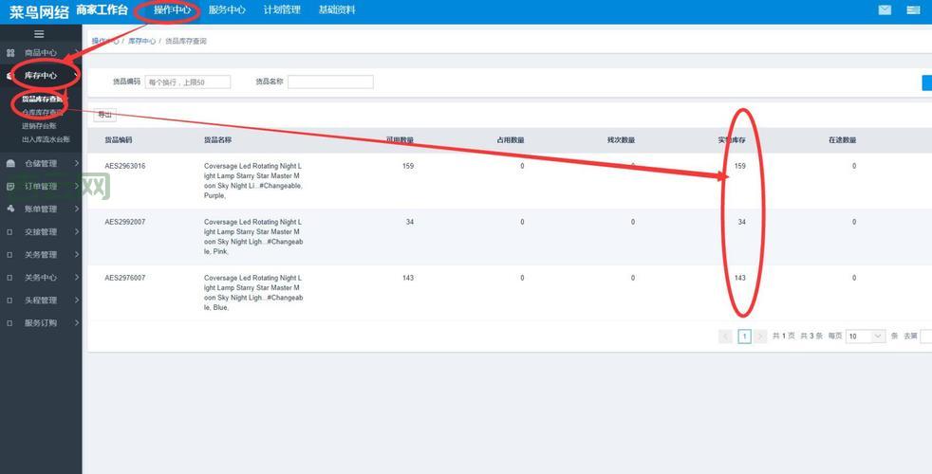Click the 商品中心 sidebar icon
Viewport: 932px width, 474px height.
10,53
